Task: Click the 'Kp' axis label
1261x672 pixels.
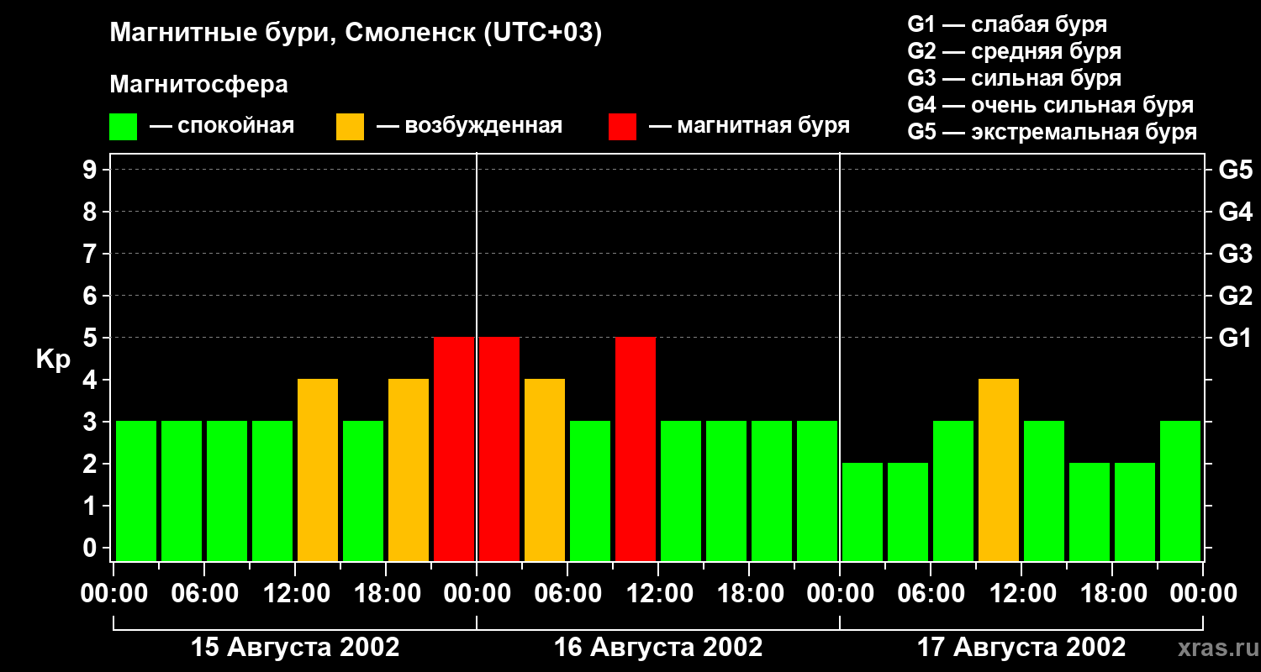Action: click(53, 360)
